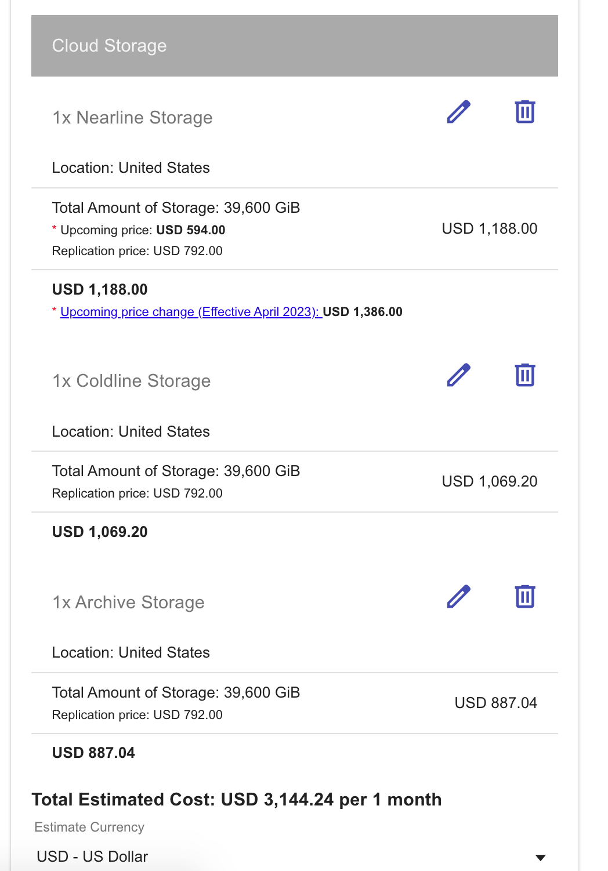Remove the Coldline Storage entry
The image size is (608, 871).
point(525,375)
